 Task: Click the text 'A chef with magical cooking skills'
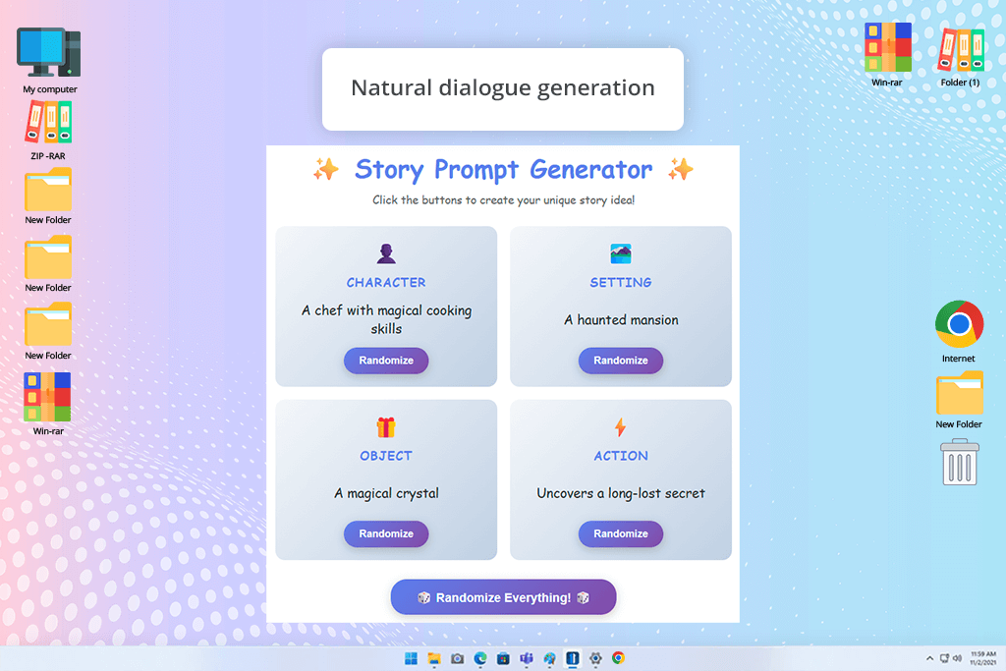[386, 319]
